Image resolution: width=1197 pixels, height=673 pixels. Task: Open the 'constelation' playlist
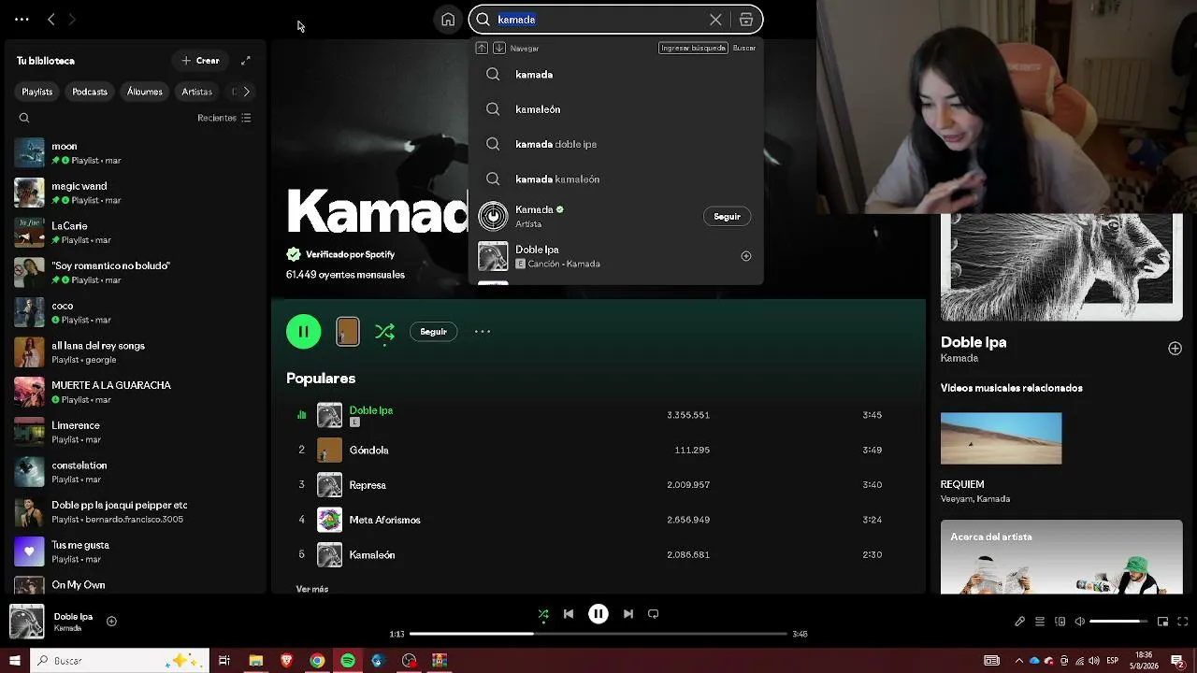[136, 472]
